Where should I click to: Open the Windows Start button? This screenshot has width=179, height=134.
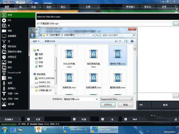pyautogui.click(x=5, y=130)
